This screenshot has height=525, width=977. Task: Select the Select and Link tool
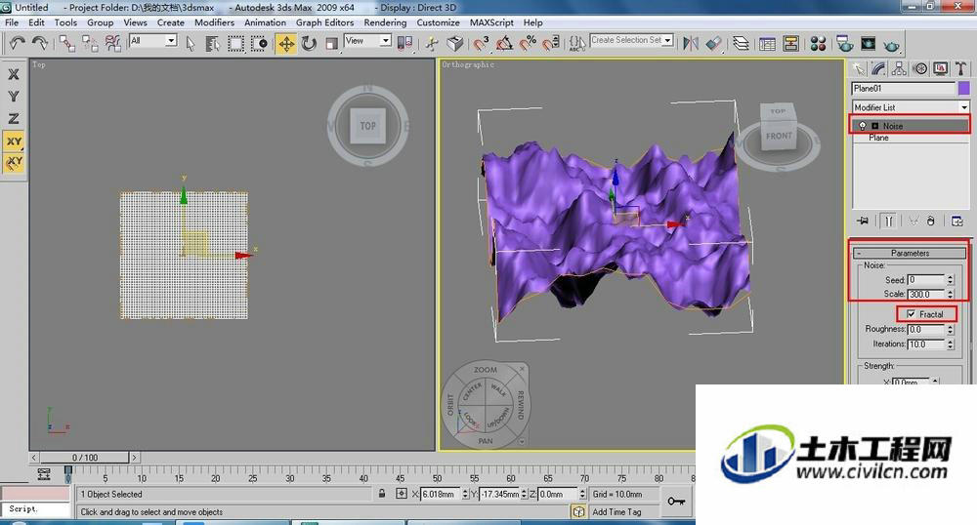[67, 43]
